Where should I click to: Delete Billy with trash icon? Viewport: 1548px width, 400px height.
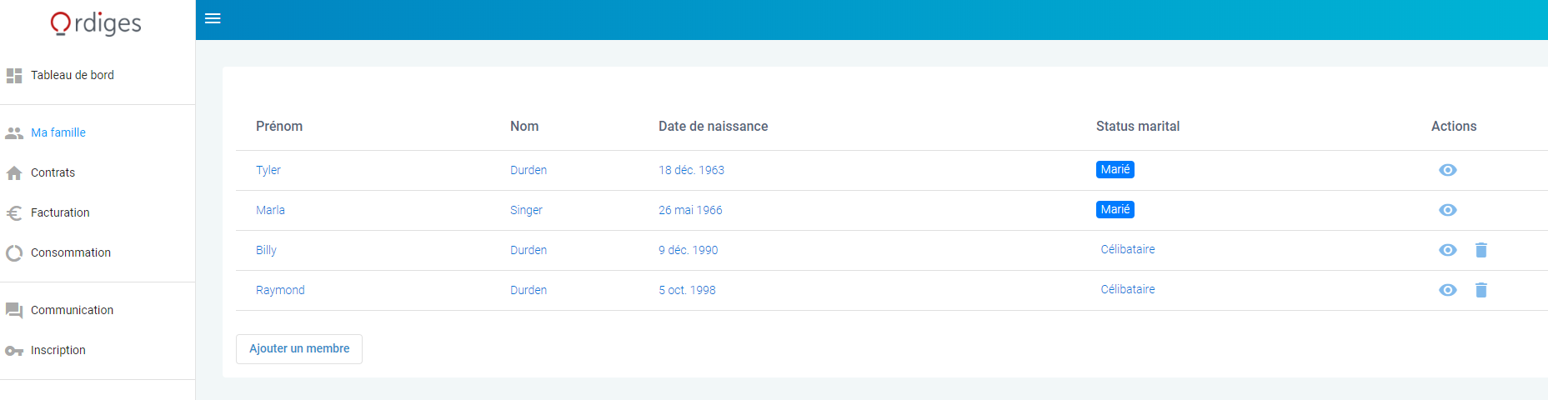click(1481, 250)
